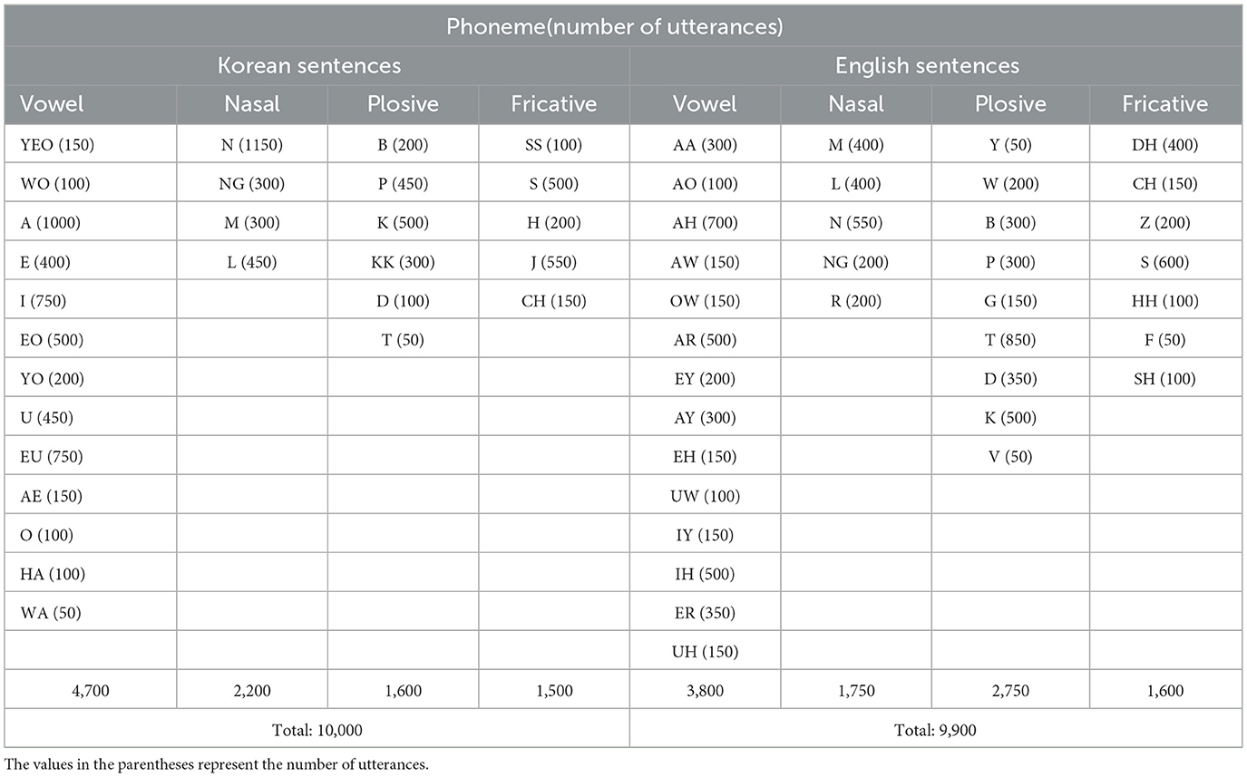Image resolution: width=1247 pixels, height=777 pixels.
Task: Click the "N (1150)" nasal cell
Action: [x=250, y=145]
